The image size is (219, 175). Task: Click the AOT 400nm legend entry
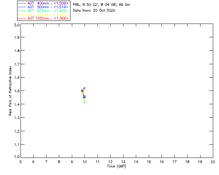(x=43, y=3)
